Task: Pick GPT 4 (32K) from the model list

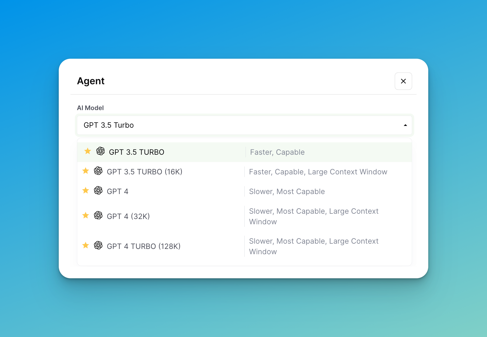Action: (128, 217)
